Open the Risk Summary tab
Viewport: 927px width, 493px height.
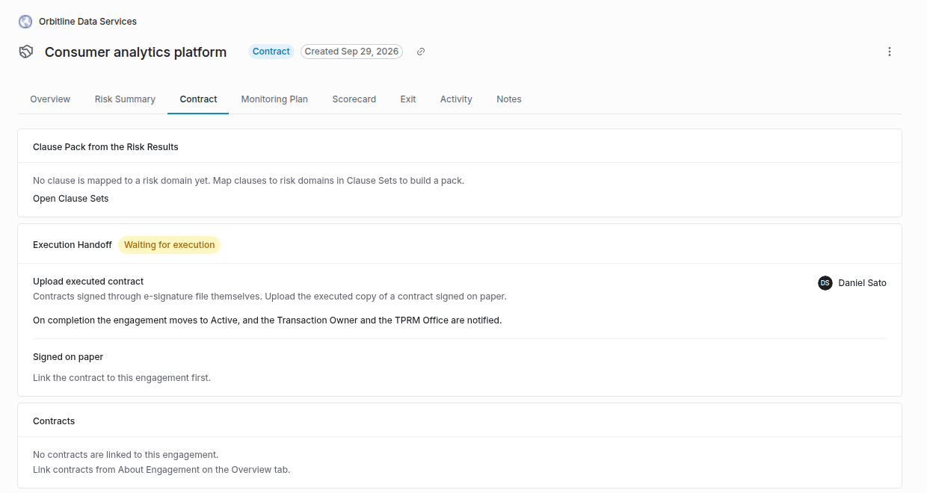125,99
